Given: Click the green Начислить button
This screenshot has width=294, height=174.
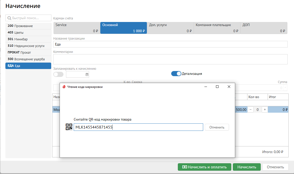Looking at the screenshot, I should pos(247,167).
